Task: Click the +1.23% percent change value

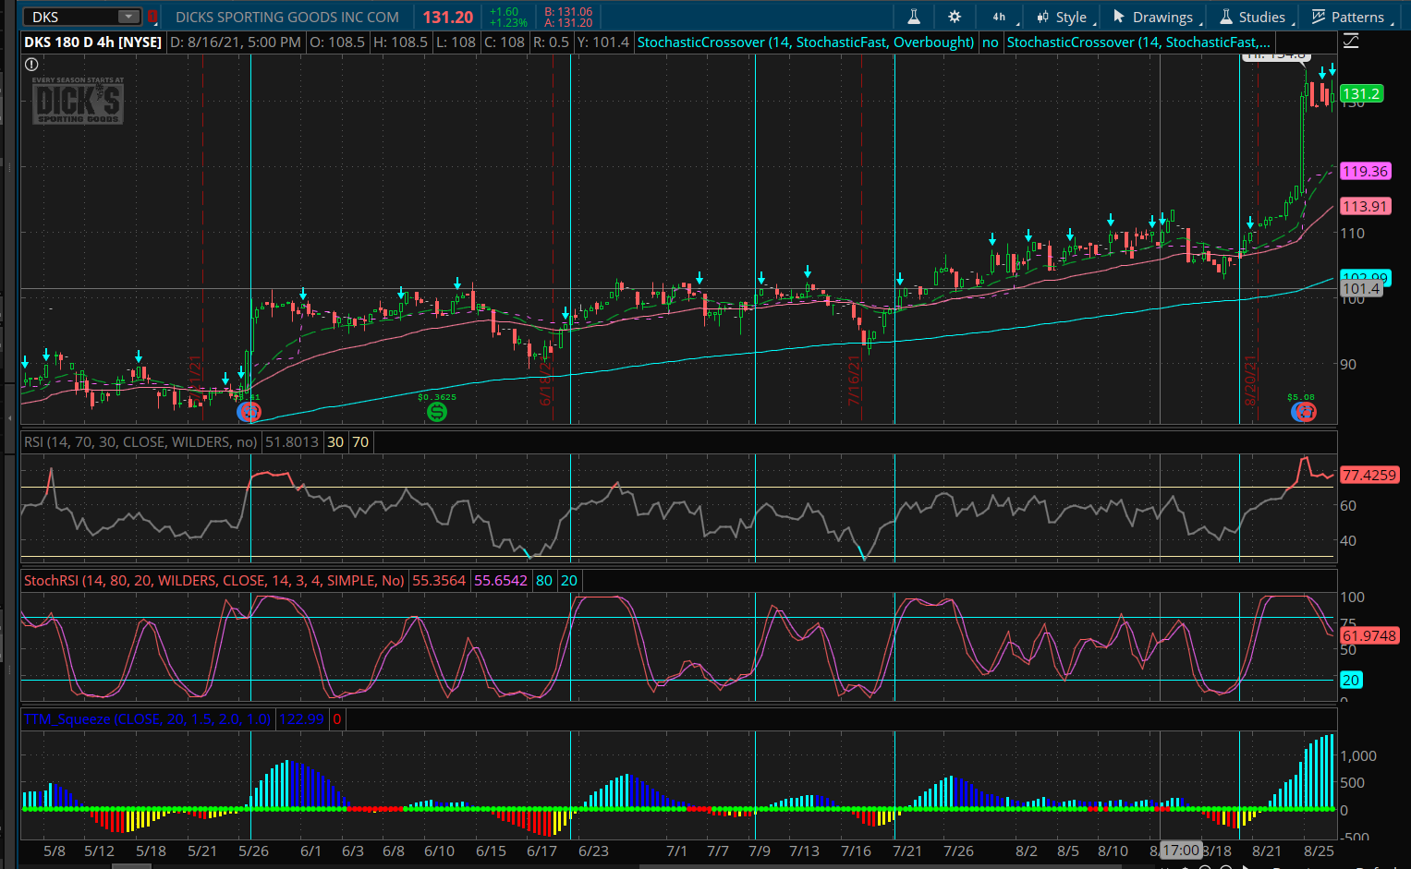Action: click(x=508, y=23)
